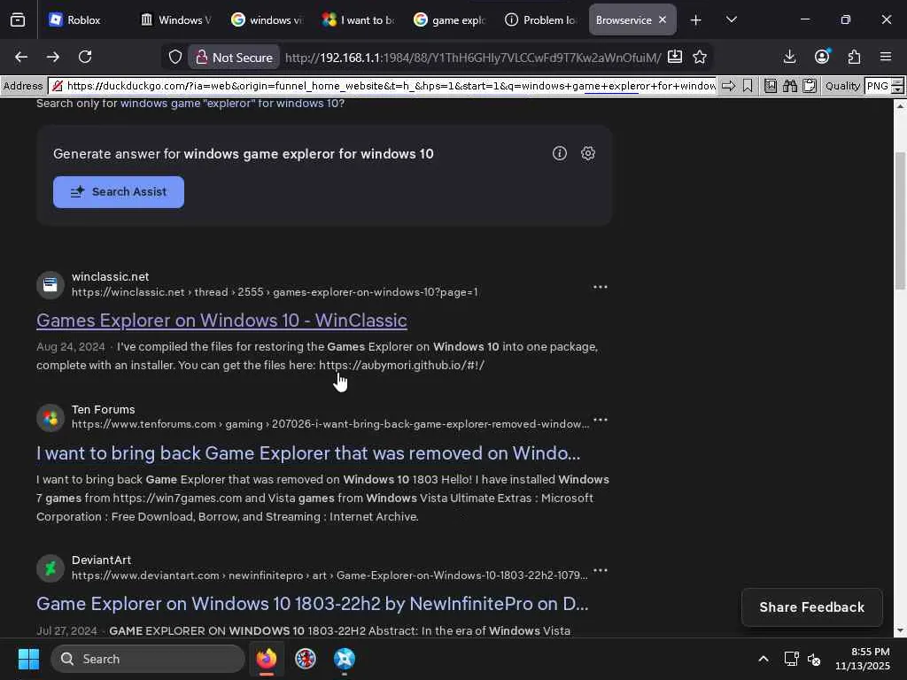Switch to the Roblox tab
The height and width of the screenshot is (680, 907).
(83, 20)
